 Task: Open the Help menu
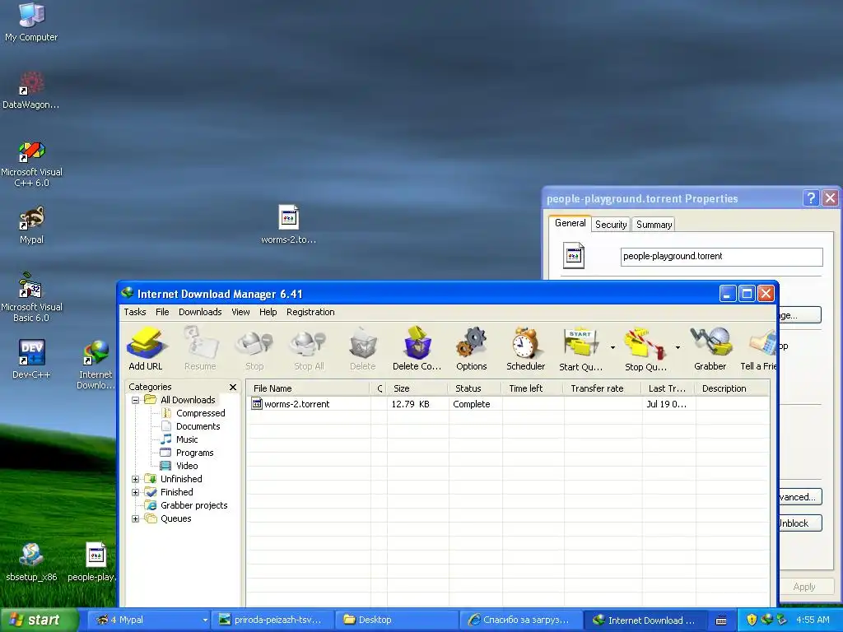click(268, 312)
